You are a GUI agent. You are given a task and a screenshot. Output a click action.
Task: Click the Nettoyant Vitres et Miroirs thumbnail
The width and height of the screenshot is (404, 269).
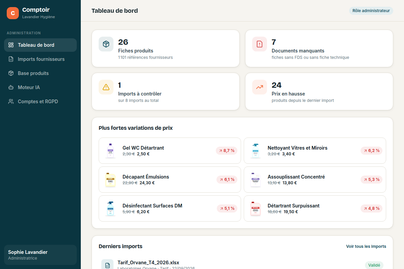coord(256,151)
